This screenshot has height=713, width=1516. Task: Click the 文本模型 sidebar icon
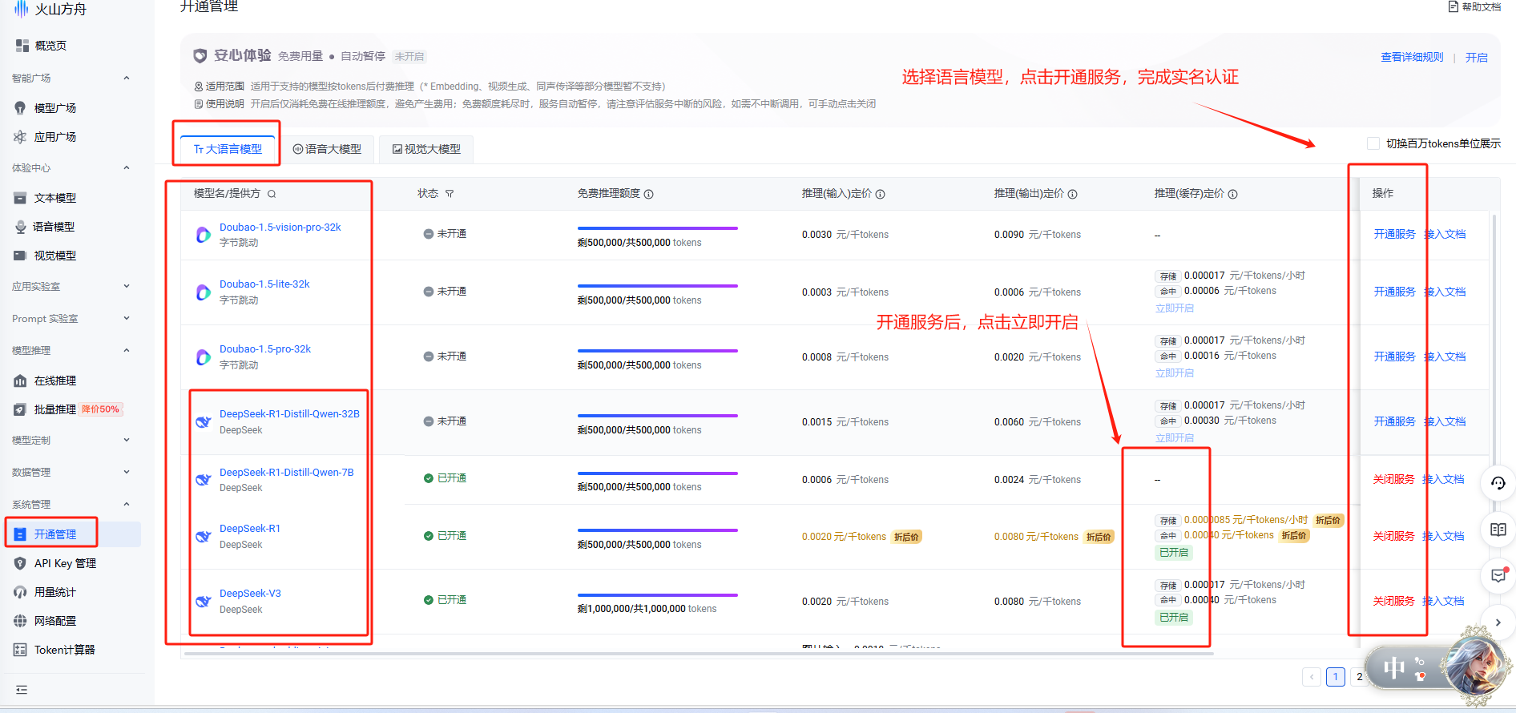pyautogui.click(x=21, y=198)
